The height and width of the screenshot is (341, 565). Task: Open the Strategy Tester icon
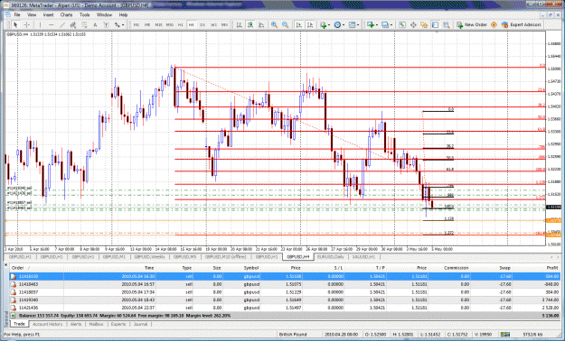click(x=447, y=25)
